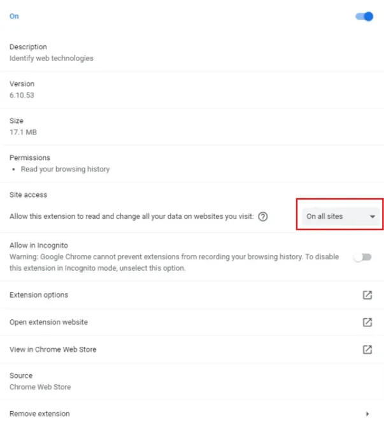Click the help icon beside site access

tap(263, 217)
